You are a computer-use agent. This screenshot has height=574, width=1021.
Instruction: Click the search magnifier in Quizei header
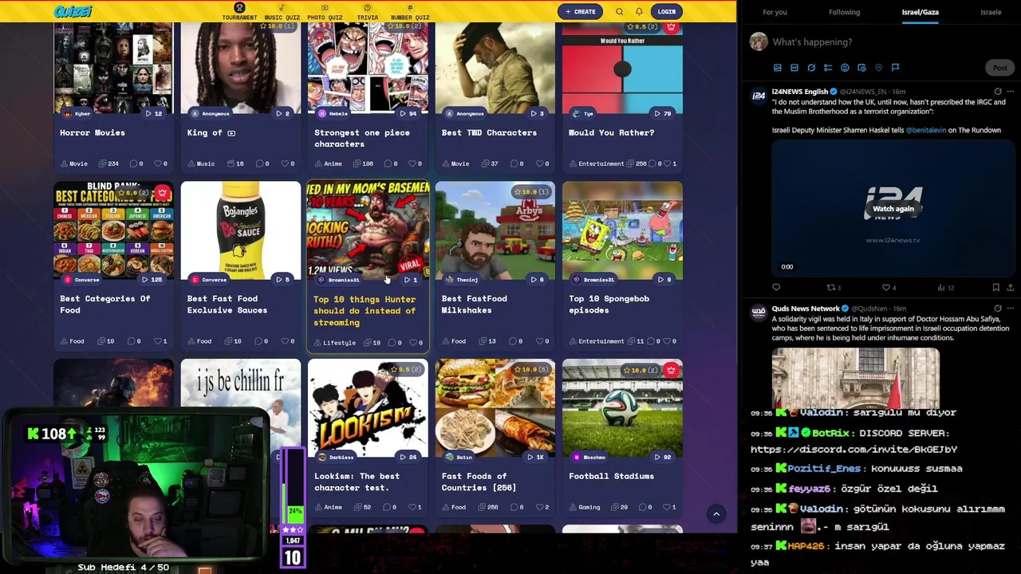click(x=619, y=12)
